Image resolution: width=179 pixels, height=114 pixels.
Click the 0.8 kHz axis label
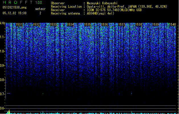pyautogui.click(x=2, y=80)
